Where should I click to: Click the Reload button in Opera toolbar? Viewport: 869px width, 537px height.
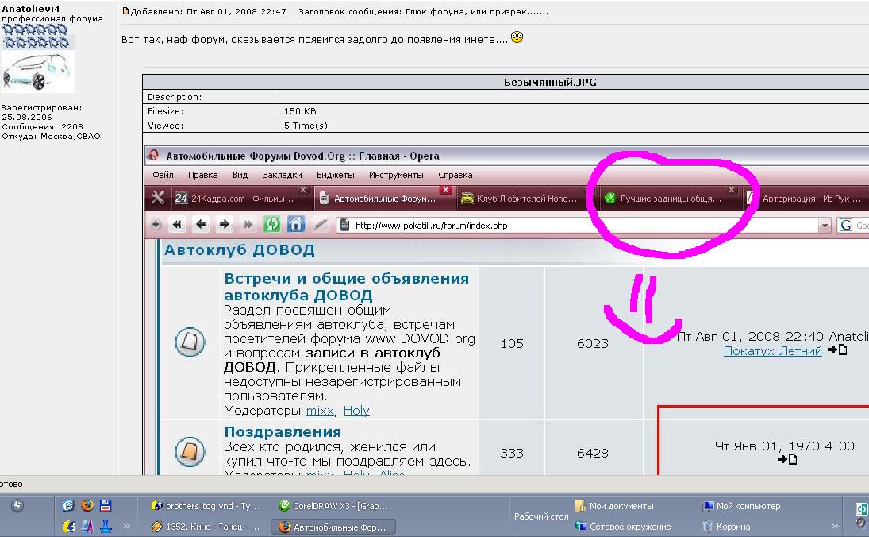pyautogui.click(x=272, y=225)
